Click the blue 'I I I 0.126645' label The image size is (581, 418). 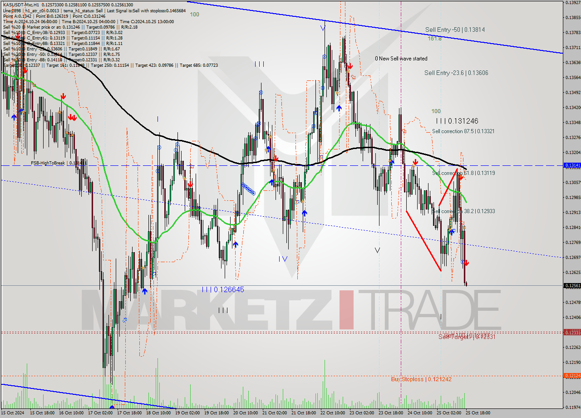(223, 289)
